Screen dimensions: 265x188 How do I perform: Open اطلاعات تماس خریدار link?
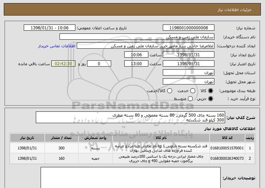click(57, 46)
